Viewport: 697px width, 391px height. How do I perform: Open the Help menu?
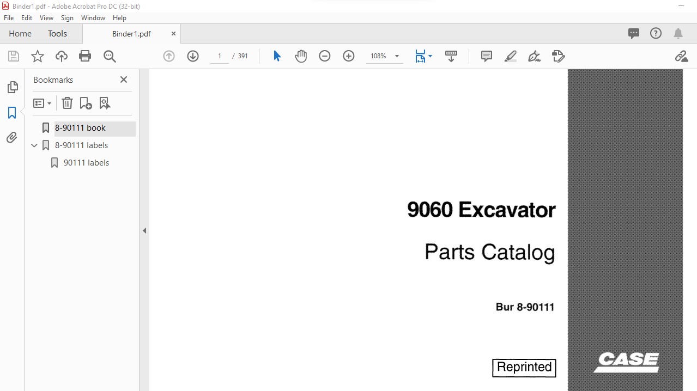click(x=119, y=18)
